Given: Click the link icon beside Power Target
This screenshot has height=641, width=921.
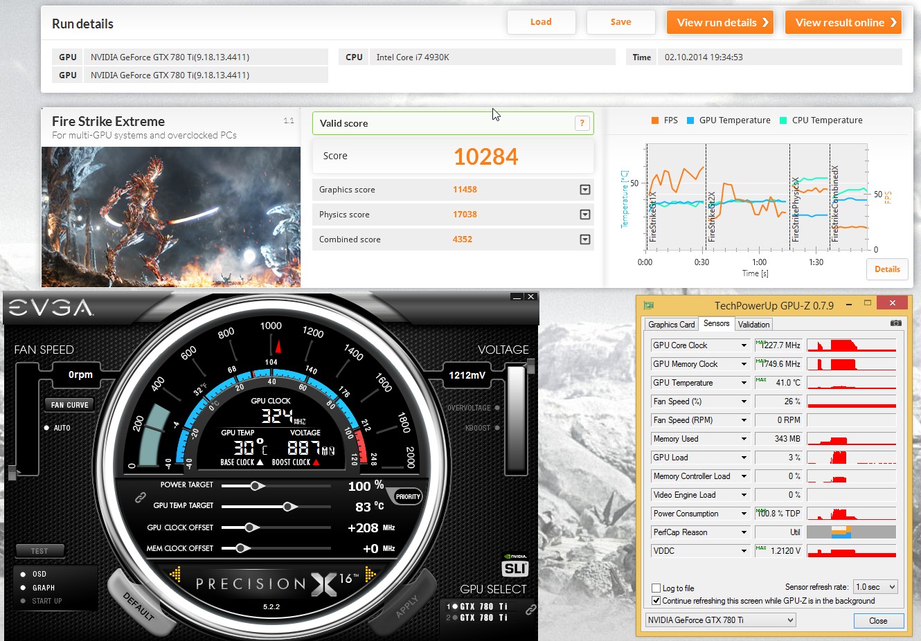Looking at the screenshot, I should click(x=140, y=497).
